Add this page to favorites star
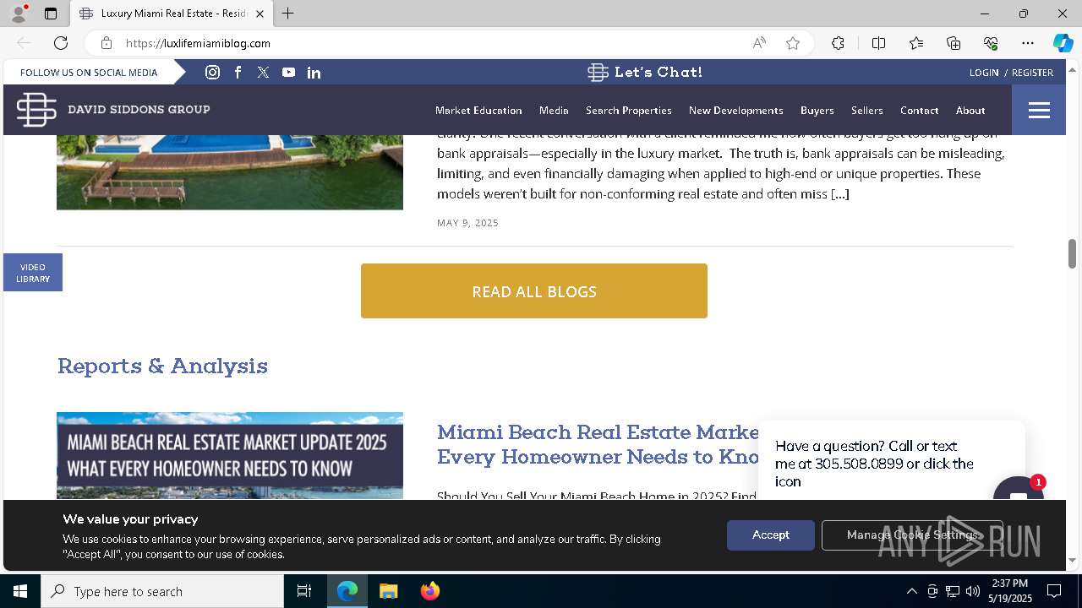The height and width of the screenshot is (608, 1082). 793,43
